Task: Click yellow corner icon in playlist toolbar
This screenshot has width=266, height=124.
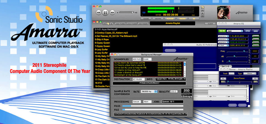Action: coord(108,24)
